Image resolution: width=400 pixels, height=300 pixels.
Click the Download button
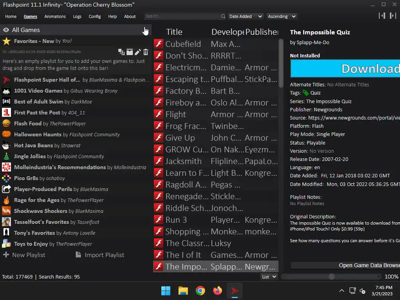click(x=345, y=68)
